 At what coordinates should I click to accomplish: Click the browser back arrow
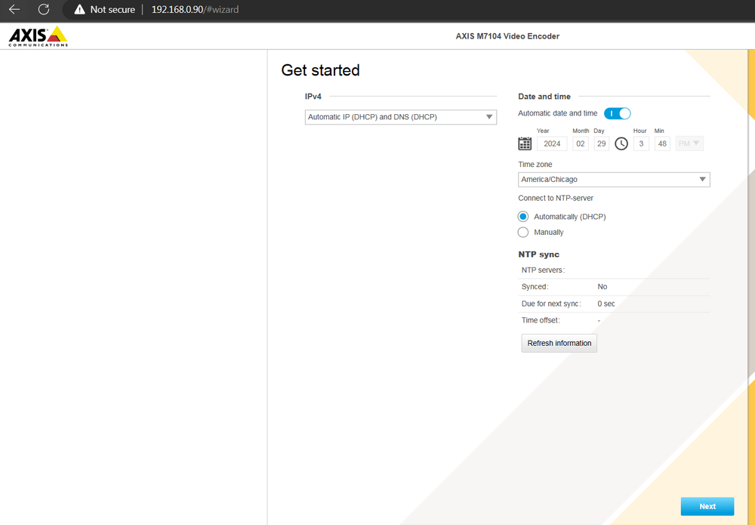point(14,10)
